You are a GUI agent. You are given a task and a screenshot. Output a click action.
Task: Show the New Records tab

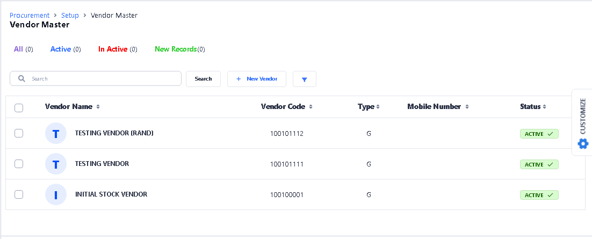176,49
